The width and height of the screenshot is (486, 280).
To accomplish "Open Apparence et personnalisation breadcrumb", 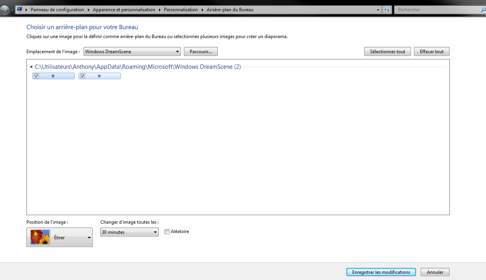I will 124,10.
